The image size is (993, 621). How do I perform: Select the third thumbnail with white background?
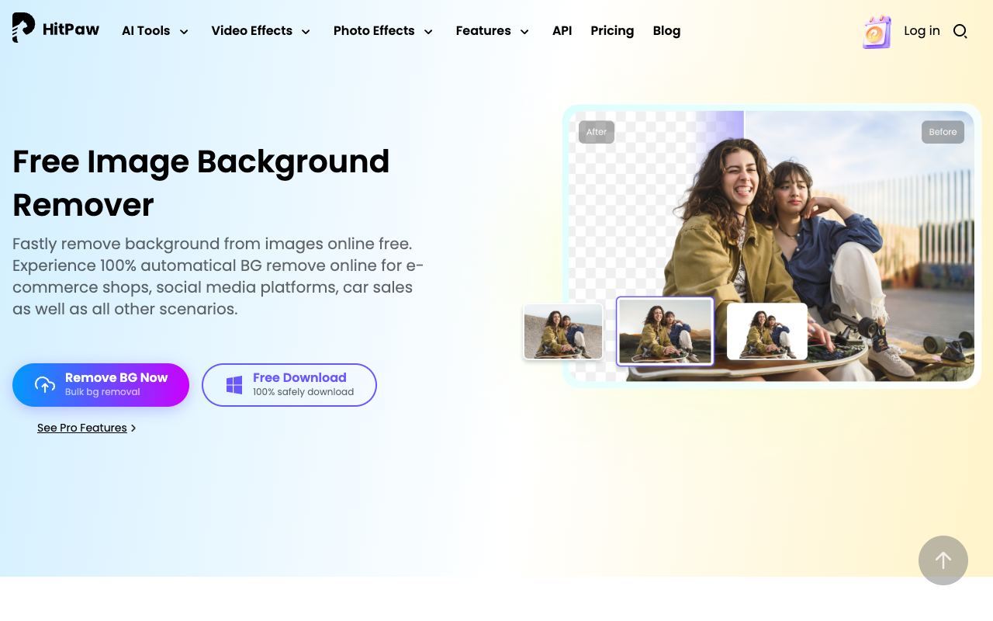767,331
